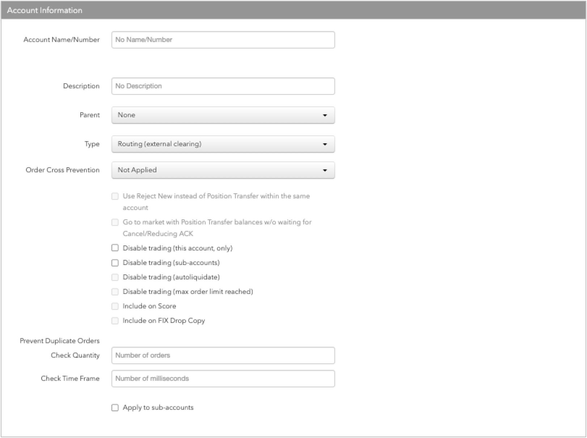This screenshot has height=438, width=587.
Task: Check Use Reject New instead of Position Transfer
Action: point(115,196)
